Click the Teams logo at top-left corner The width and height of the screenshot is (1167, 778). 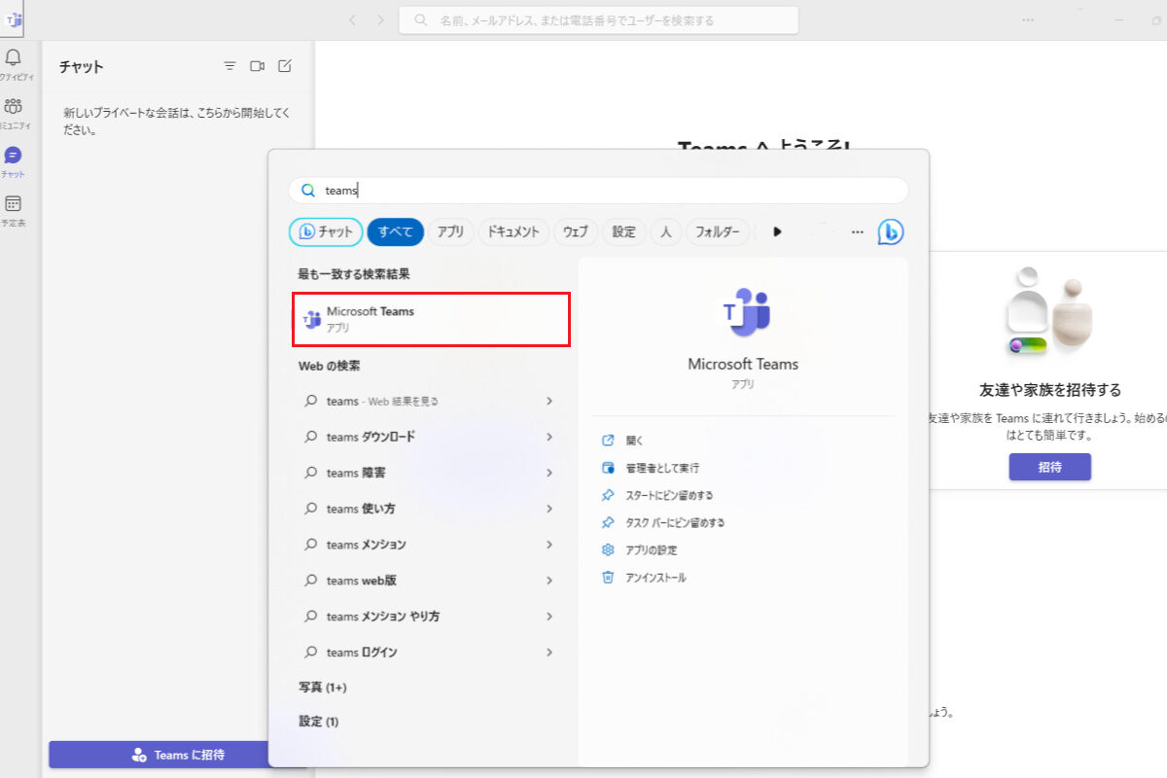point(14,19)
